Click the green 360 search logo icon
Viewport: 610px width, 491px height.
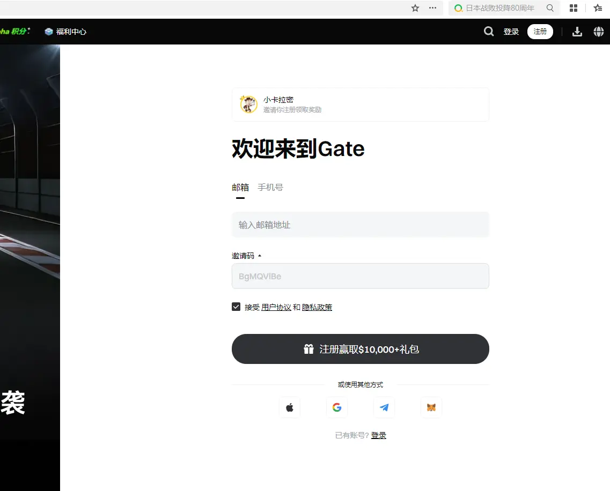coord(459,8)
